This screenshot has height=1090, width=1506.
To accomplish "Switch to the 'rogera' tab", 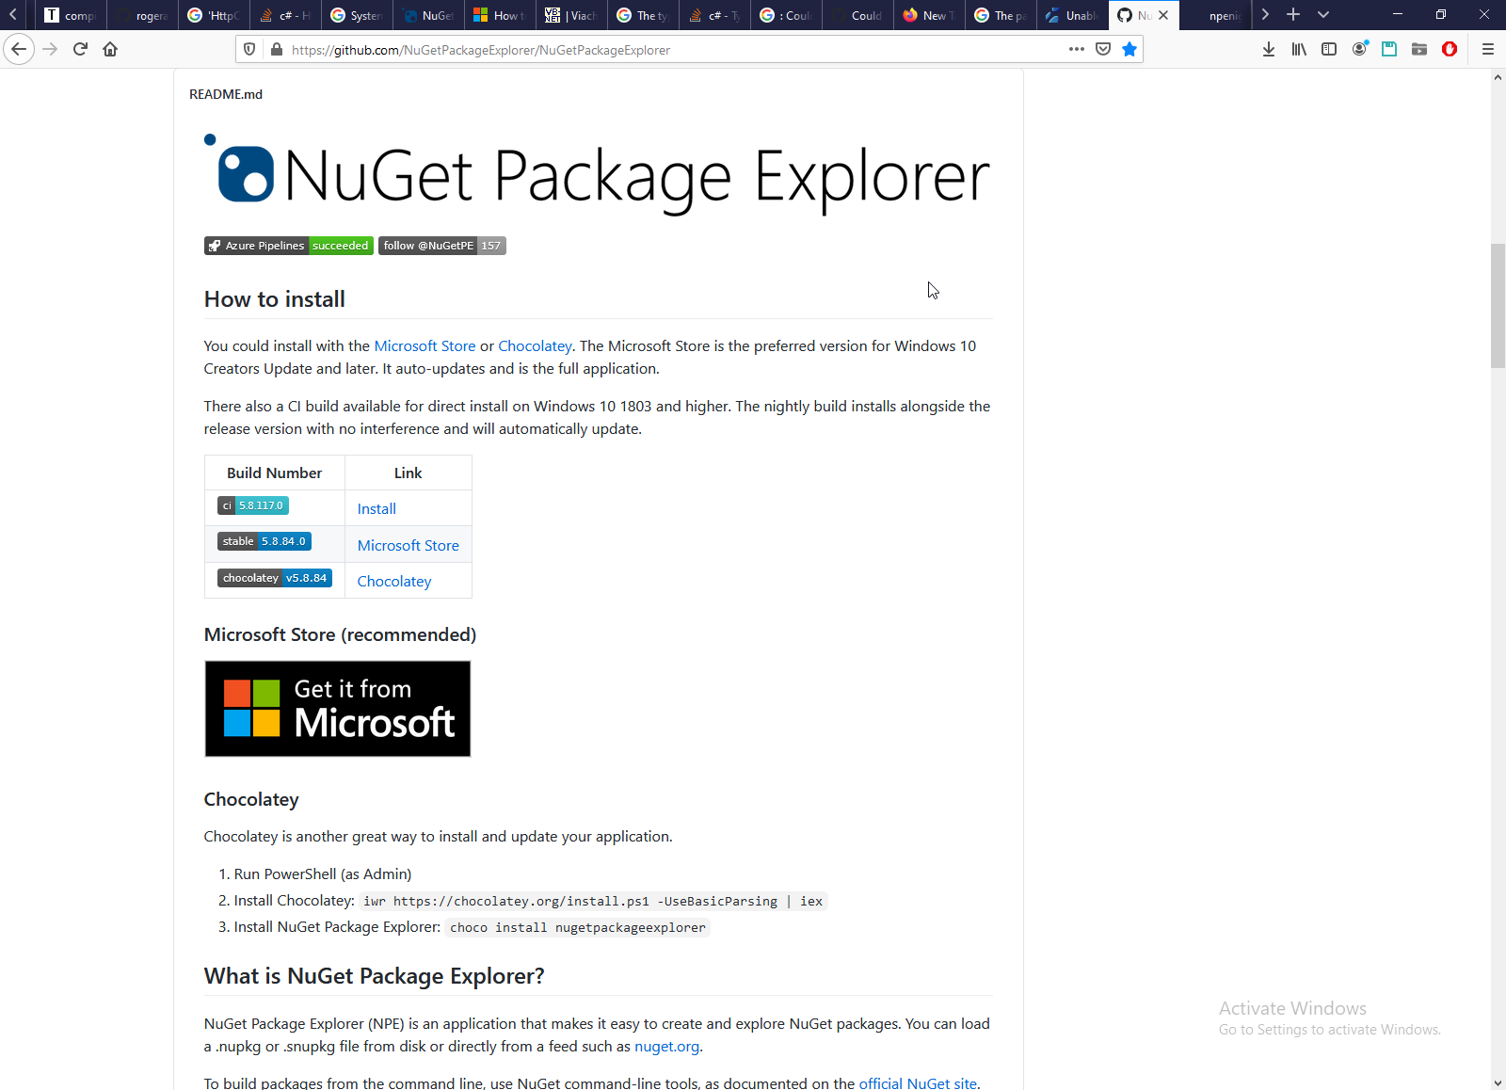I will click(x=141, y=15).
